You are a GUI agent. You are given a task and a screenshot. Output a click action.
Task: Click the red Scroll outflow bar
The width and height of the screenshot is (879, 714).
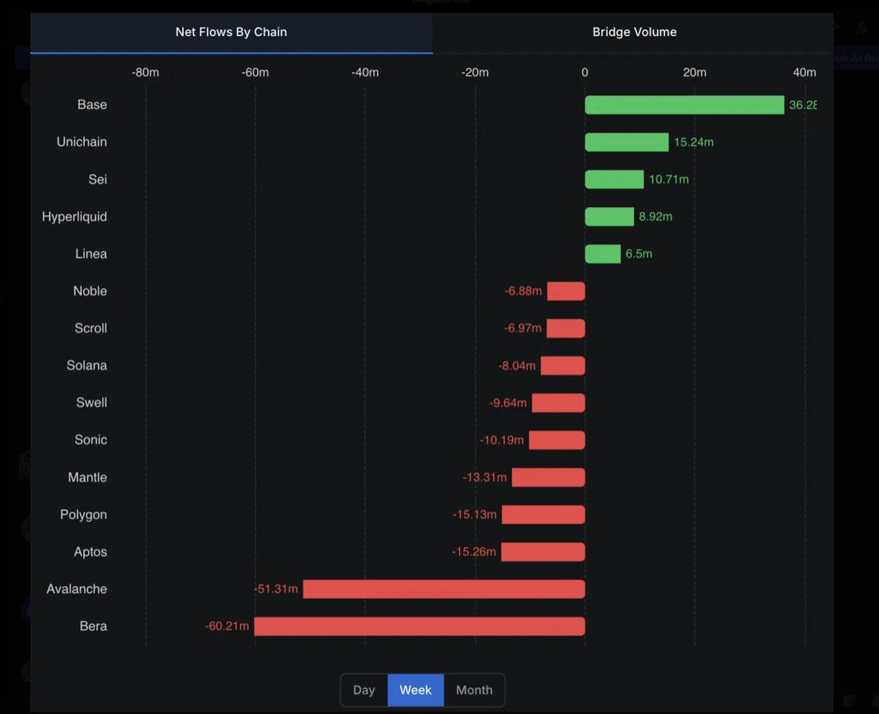[x=565, y=328]
